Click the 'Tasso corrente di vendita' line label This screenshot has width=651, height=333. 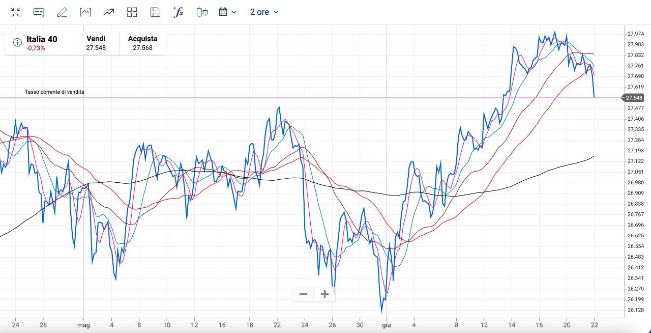(54, 92)
